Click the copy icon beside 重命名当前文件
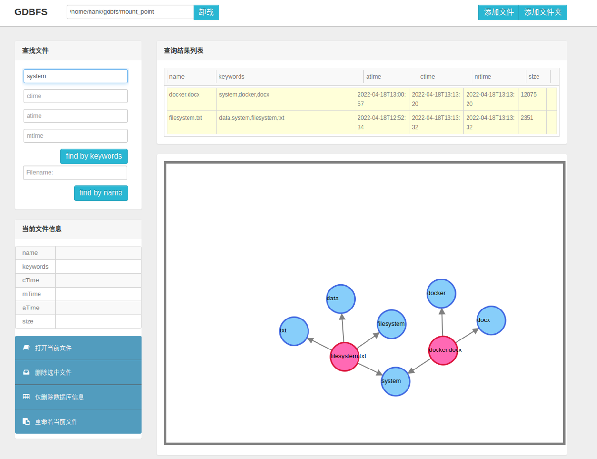The height and width of the screenshot is (459, 597). [26, 421]
